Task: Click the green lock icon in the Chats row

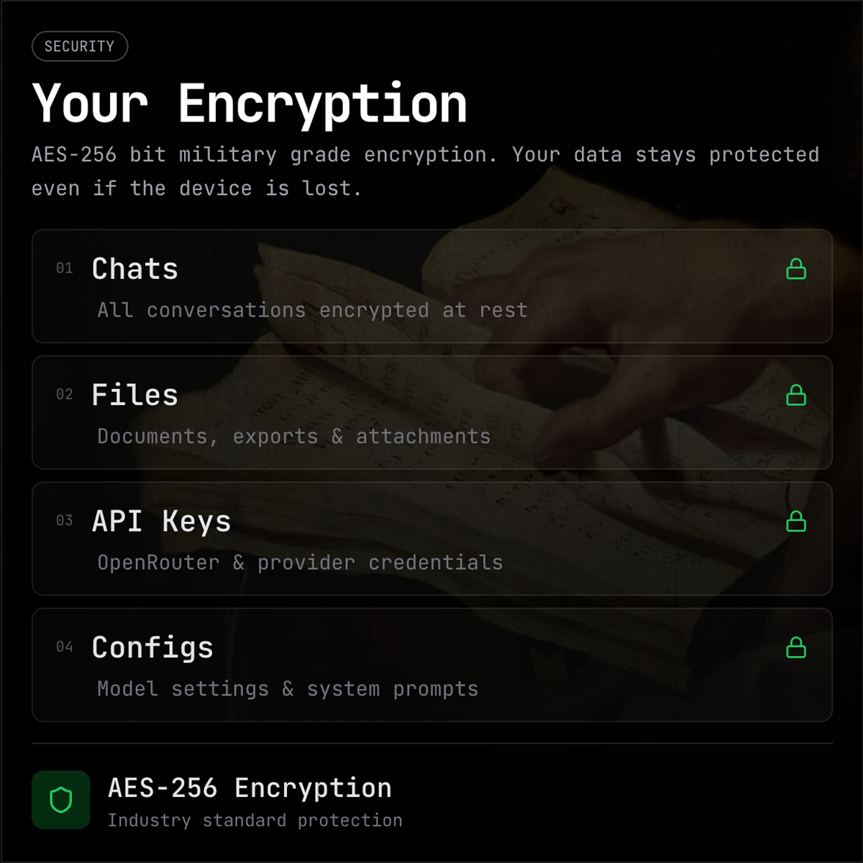Action: [x=796, y=269]
